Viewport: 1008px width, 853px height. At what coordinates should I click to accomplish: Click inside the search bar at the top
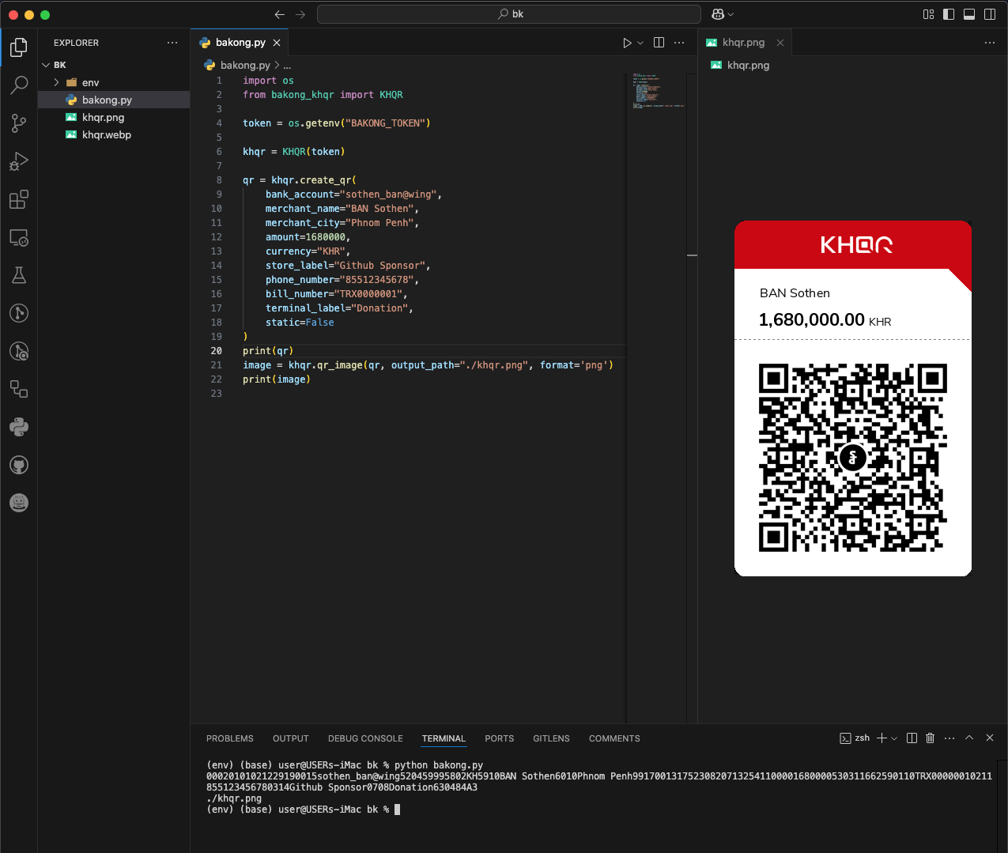[x=508, y=13]
